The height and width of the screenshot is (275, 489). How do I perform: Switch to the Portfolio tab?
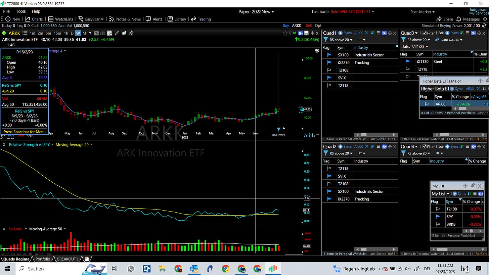(x=43, y=259)
